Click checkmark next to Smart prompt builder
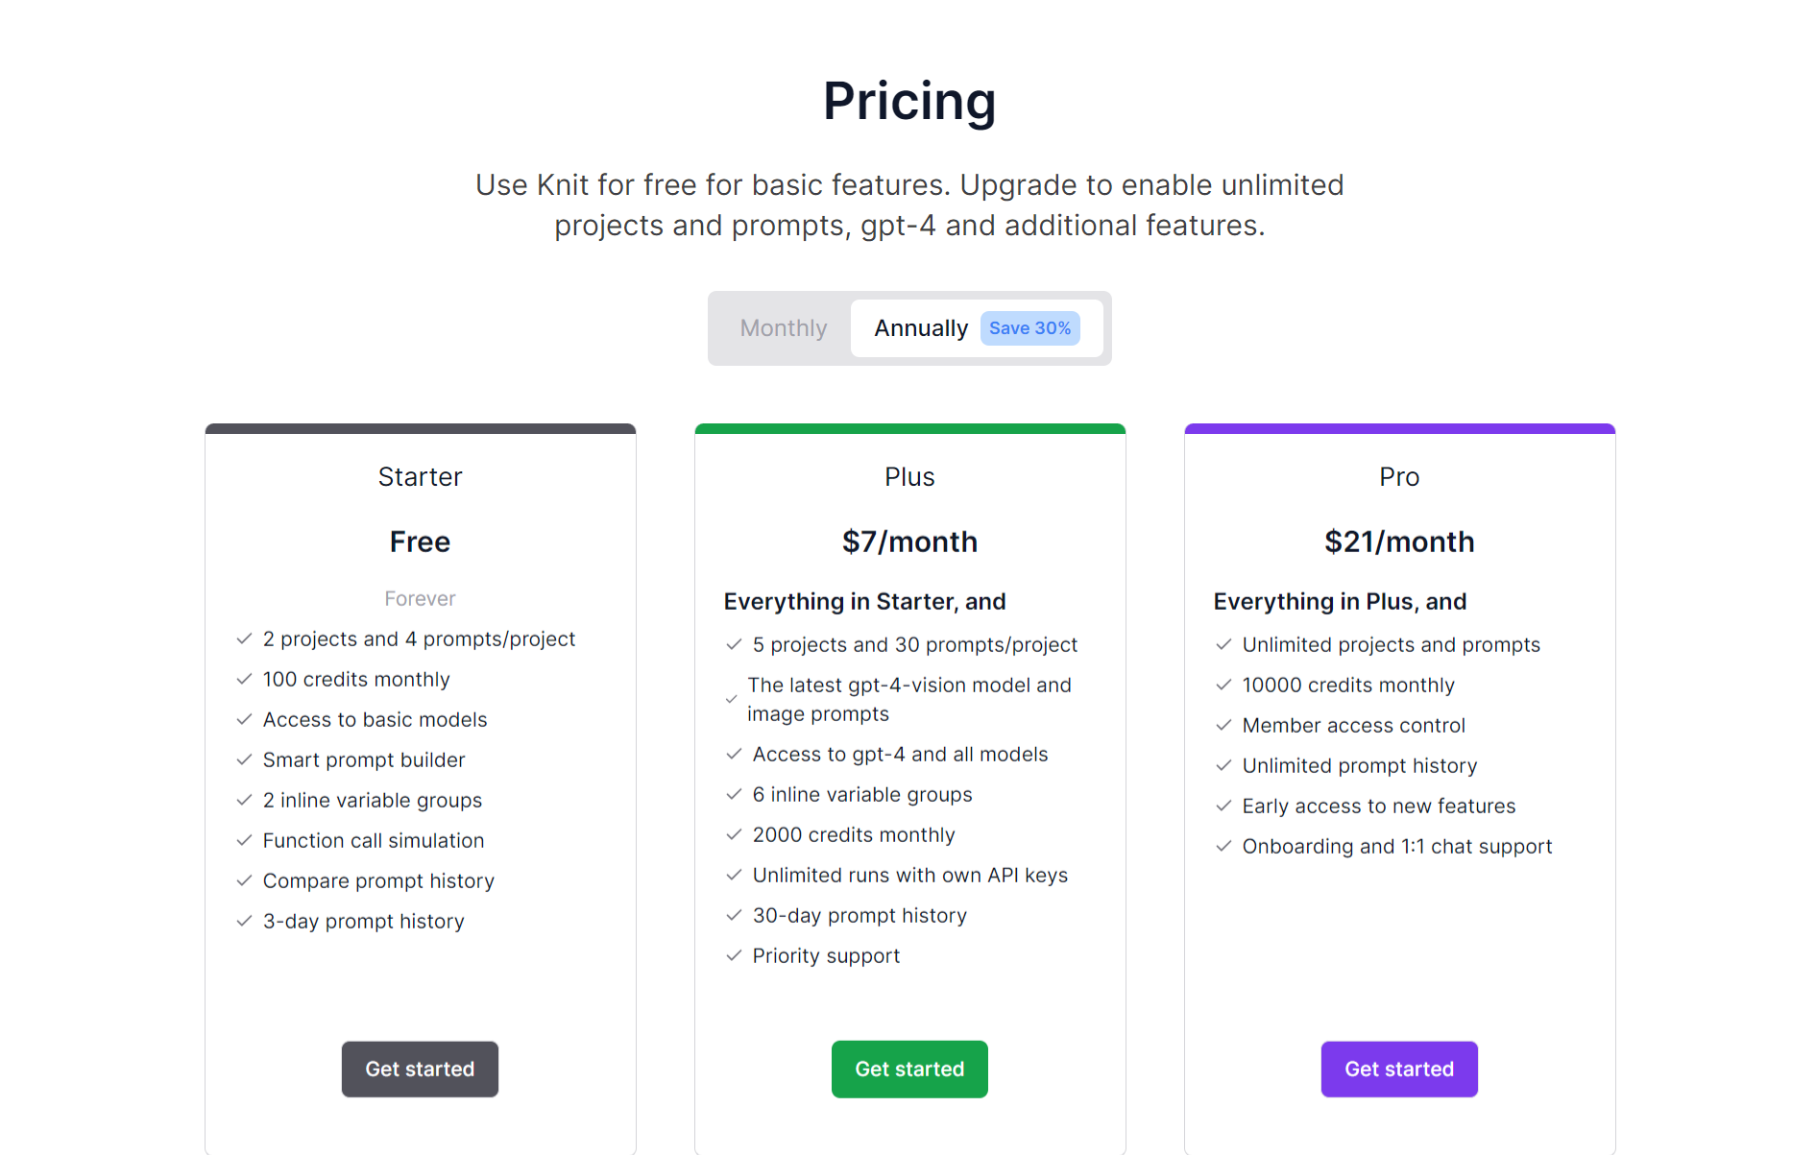 (245, 759)
